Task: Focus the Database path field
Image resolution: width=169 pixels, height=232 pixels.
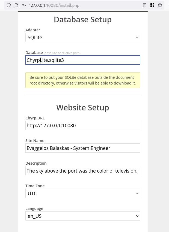Action: click(x=82, y=60)
